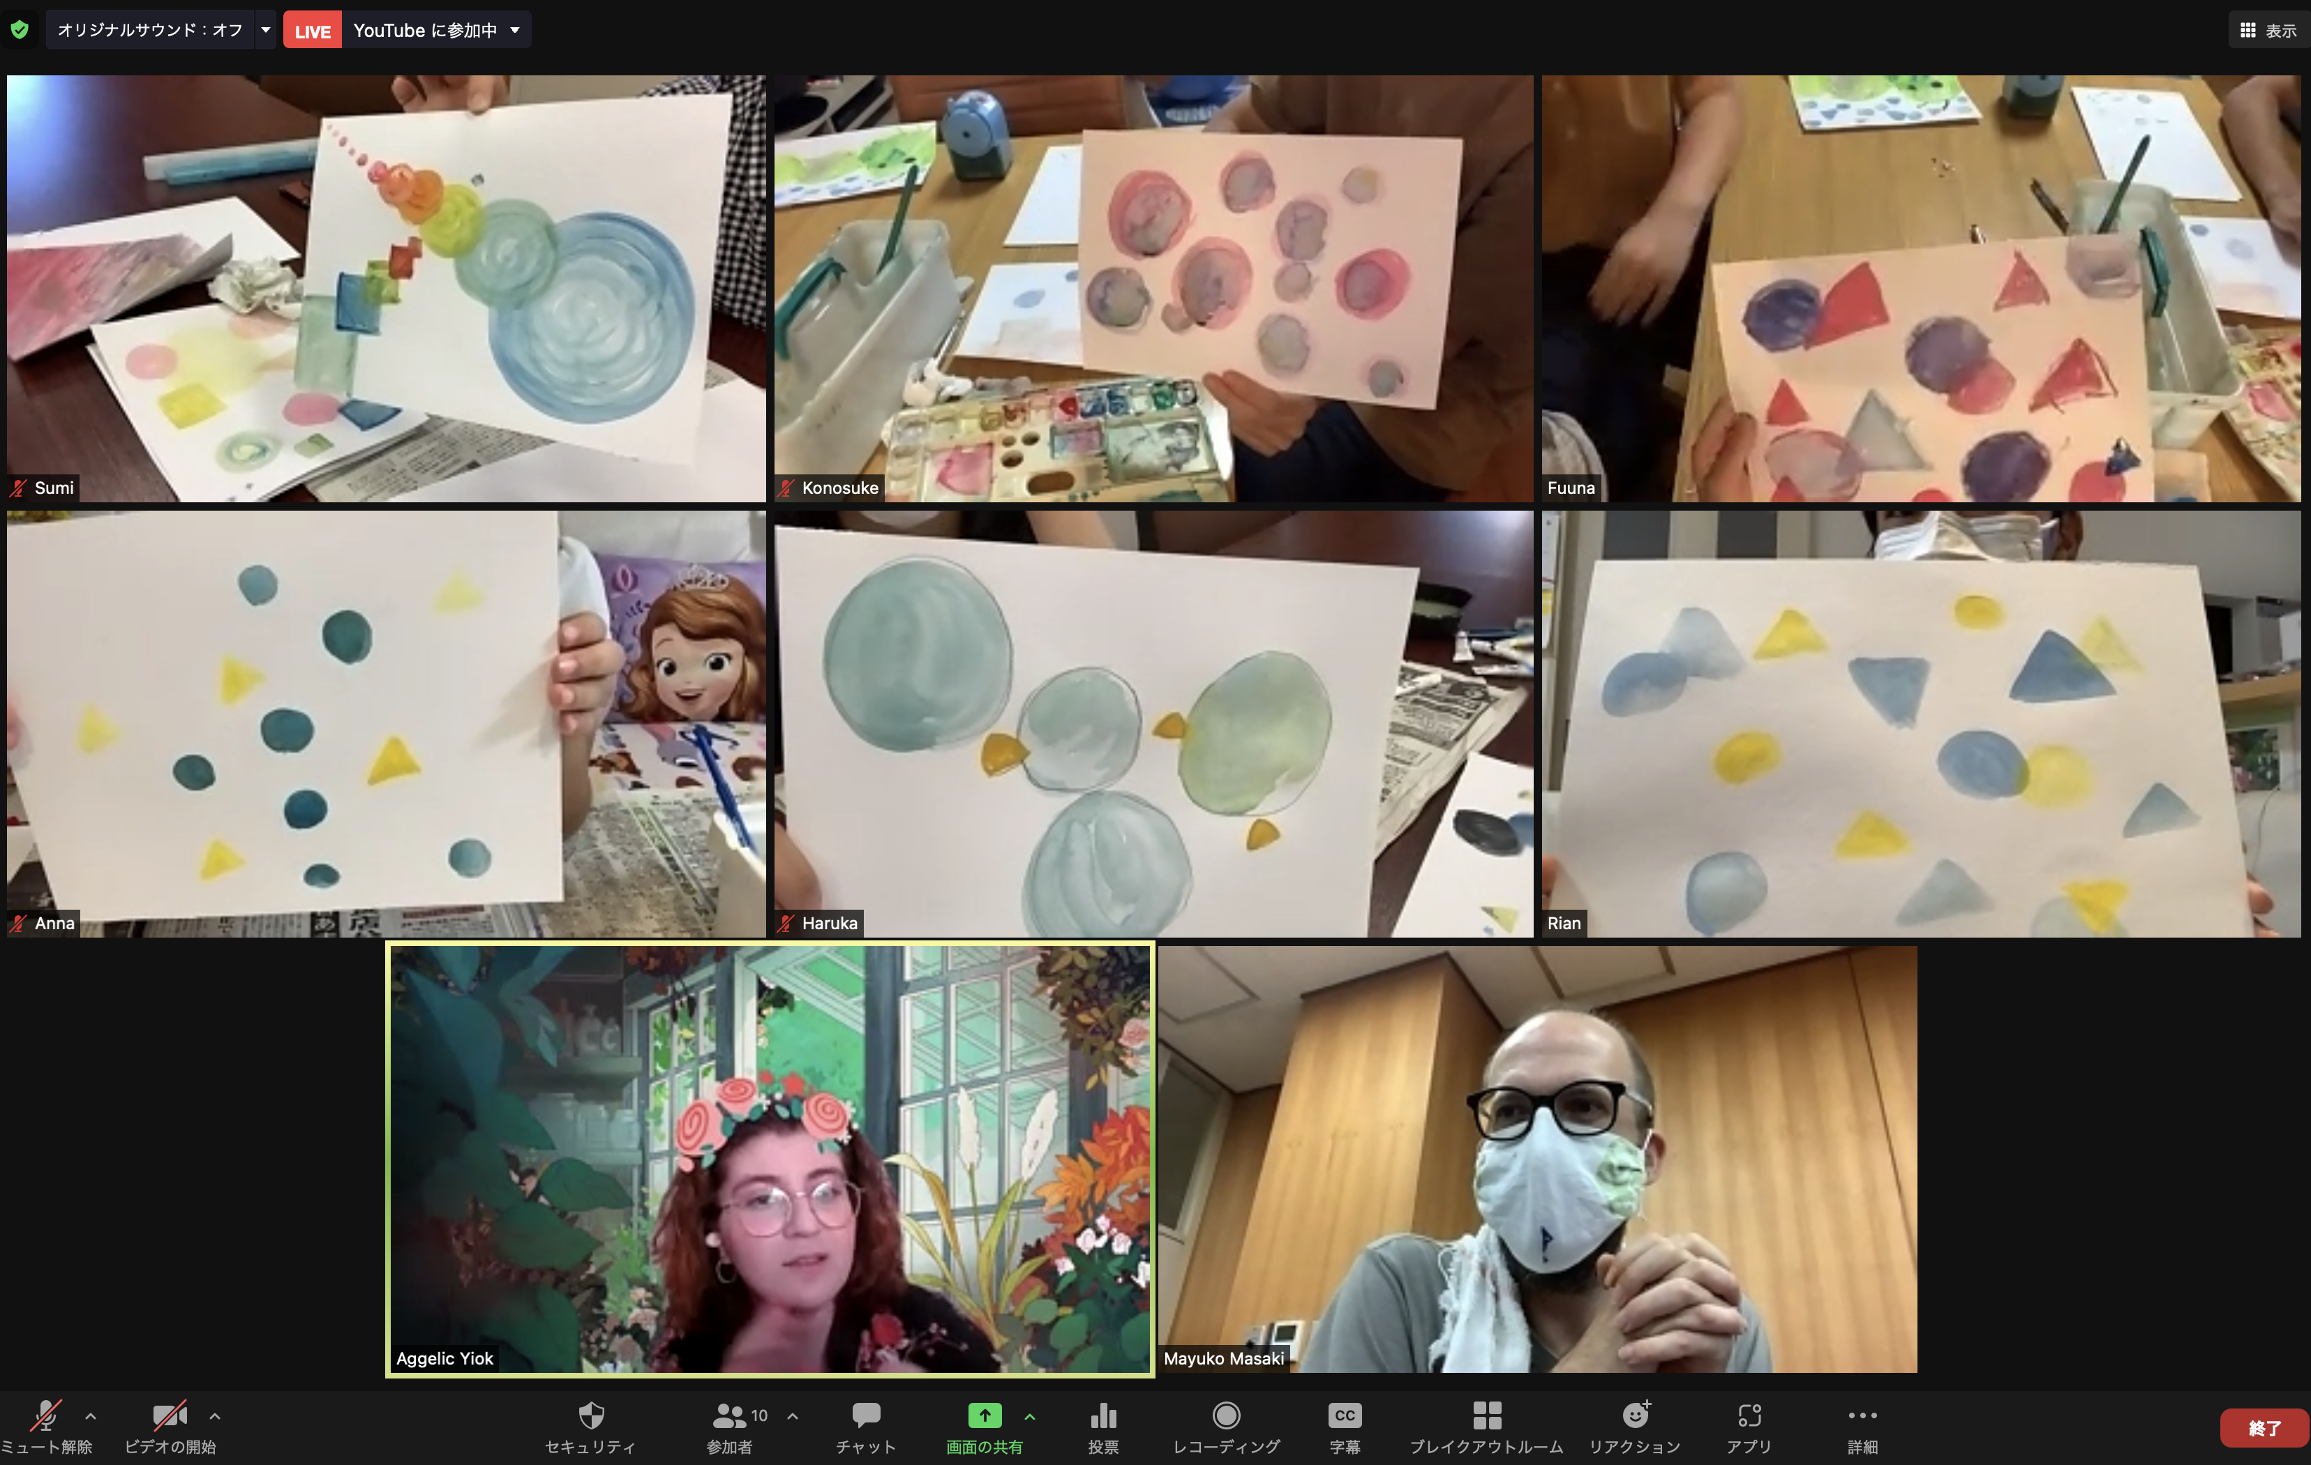Click the green encryption shield icon
The height and width of the screenshot is (1465, 2311).
coord(20,30)
